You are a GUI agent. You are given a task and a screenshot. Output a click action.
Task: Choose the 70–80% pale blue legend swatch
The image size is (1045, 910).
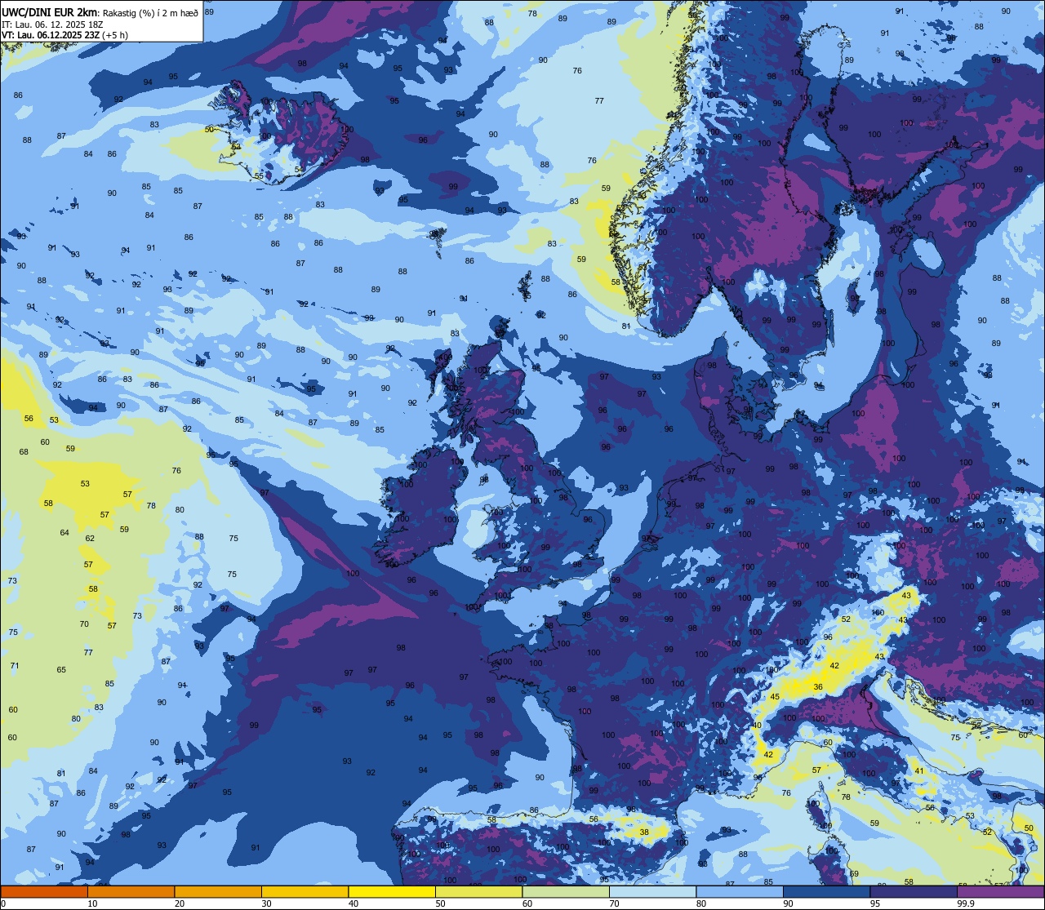[653, 891]
